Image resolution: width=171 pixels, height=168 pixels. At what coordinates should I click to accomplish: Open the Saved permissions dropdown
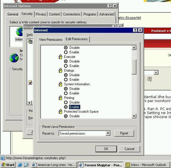[108, 133]
